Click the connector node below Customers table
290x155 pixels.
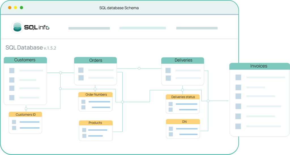[26, 109]
